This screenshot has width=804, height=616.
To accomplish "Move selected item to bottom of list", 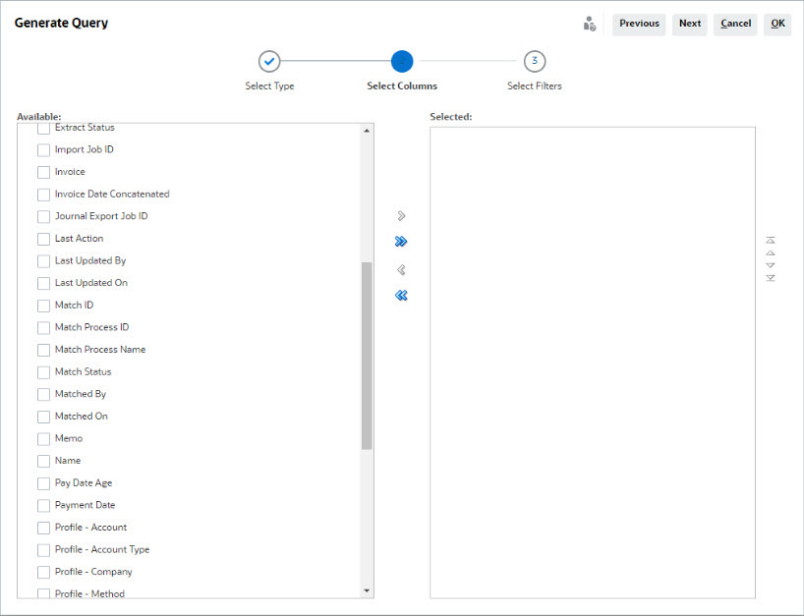I will tap(771, 278).
